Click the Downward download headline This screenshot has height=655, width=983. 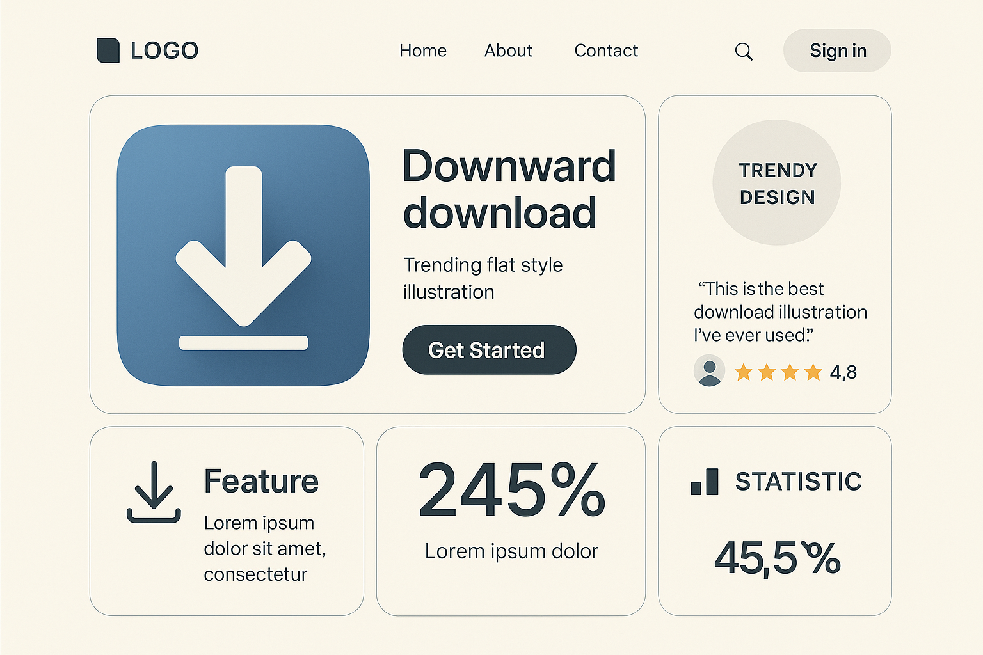[x=508, y=189]
